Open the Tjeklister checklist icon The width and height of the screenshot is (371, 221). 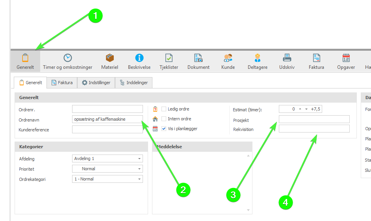(169, 58)
